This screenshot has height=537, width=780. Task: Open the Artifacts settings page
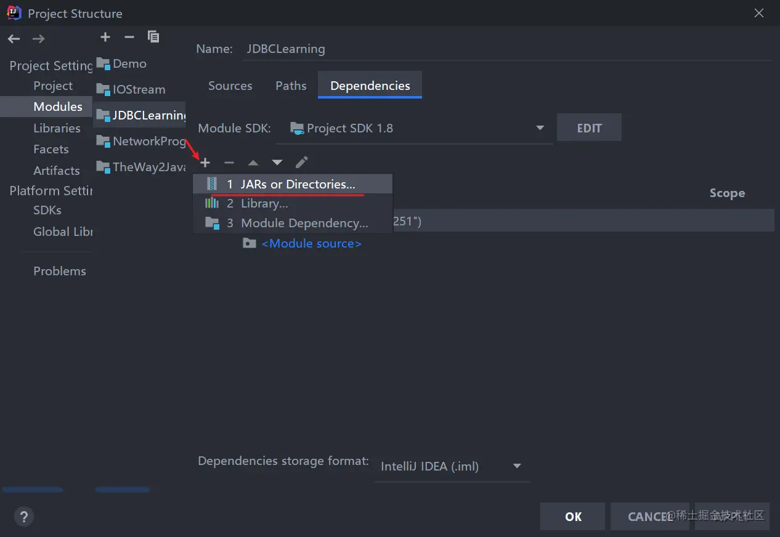(x=57, y=171)
